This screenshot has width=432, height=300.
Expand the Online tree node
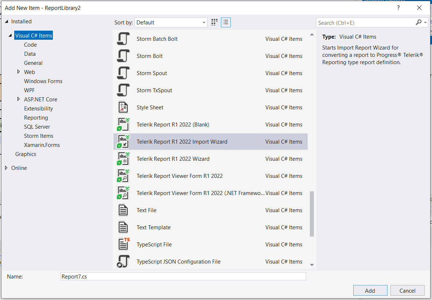point(6,168)
